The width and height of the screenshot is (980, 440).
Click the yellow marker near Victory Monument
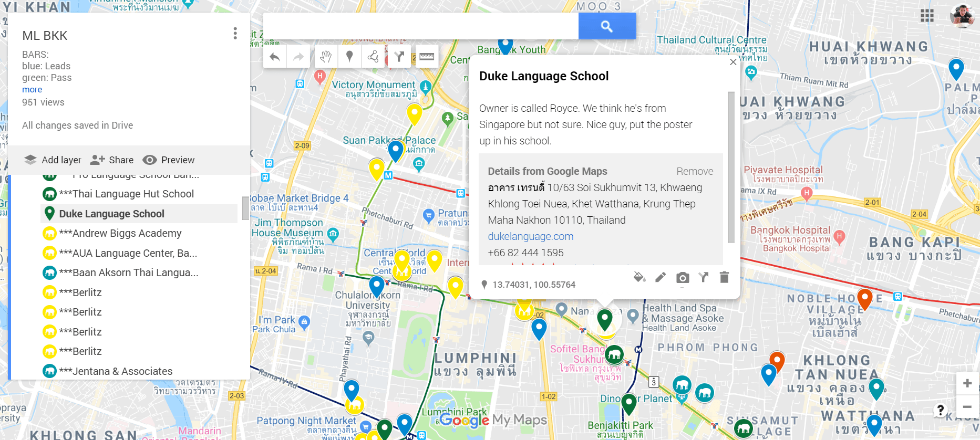(x=415, y=114)
